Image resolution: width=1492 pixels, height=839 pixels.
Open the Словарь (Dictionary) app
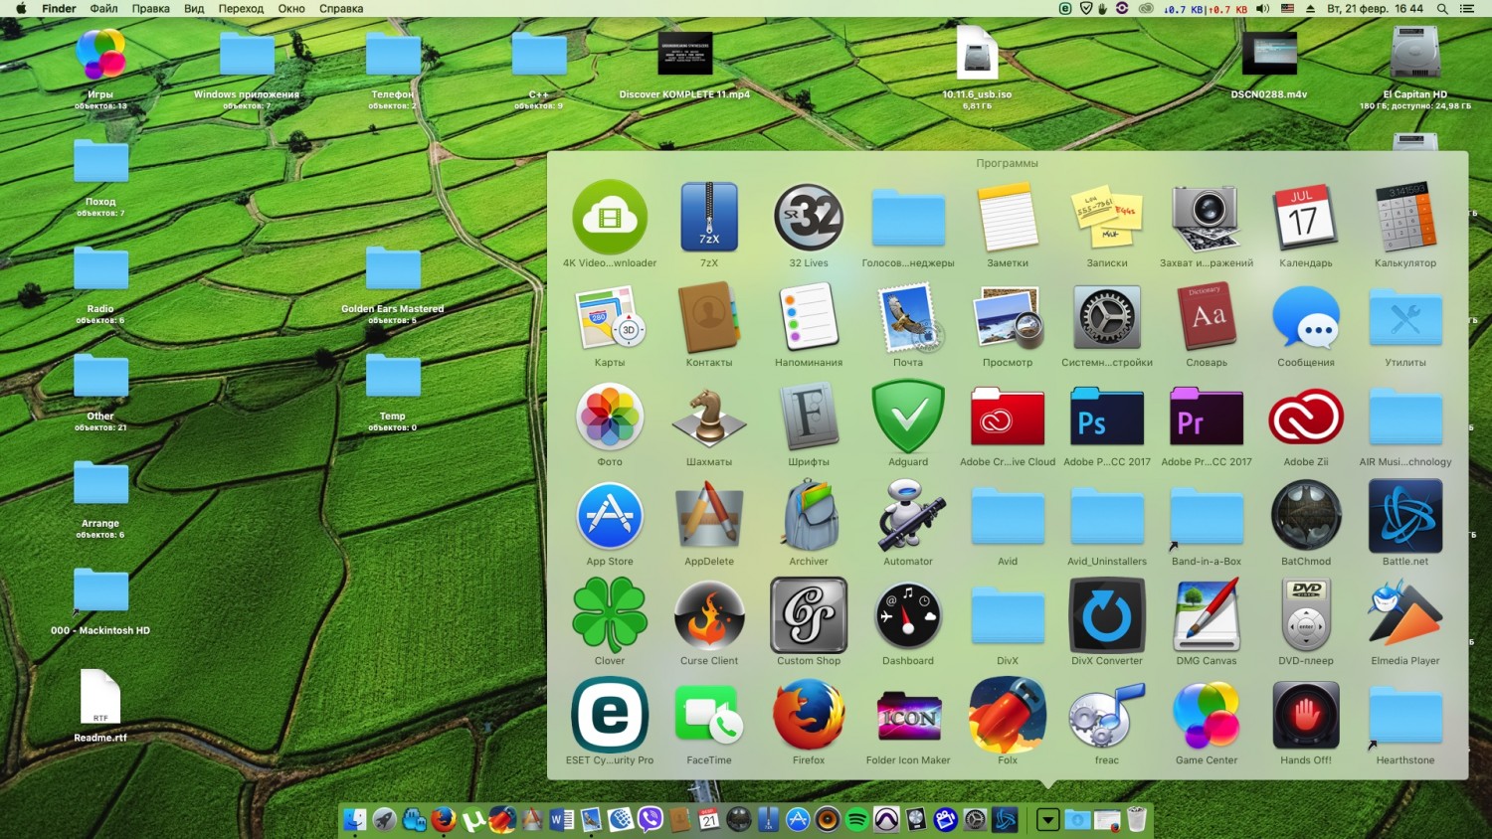point(1207,316)
